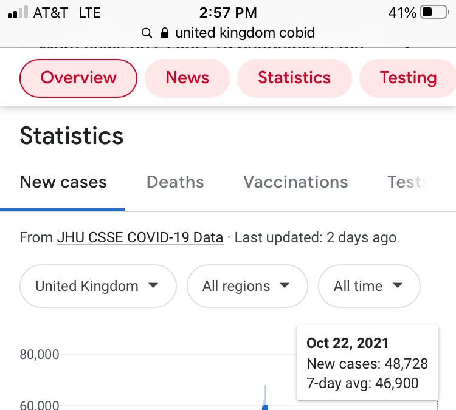Switch to the Deaths tab
456x410 pixels.
tap(175, 182)
